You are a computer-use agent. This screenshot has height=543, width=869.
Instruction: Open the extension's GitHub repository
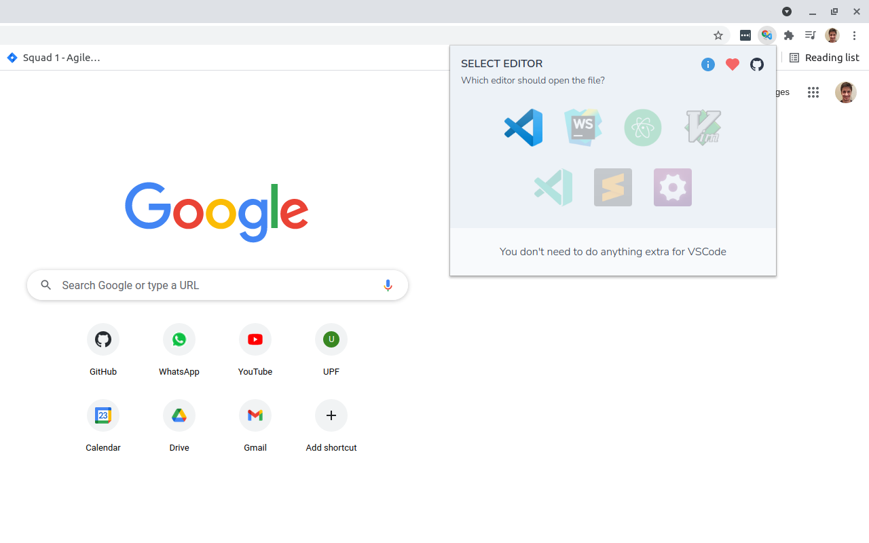[756, 64]
